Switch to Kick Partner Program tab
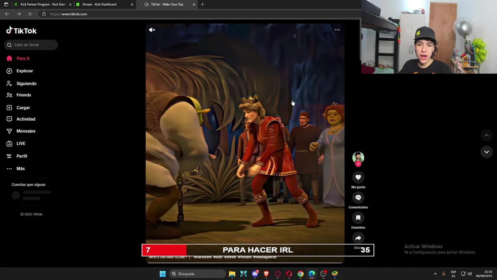Image resolution: width=497 pixels, height=280 pixels. (40, 4)
